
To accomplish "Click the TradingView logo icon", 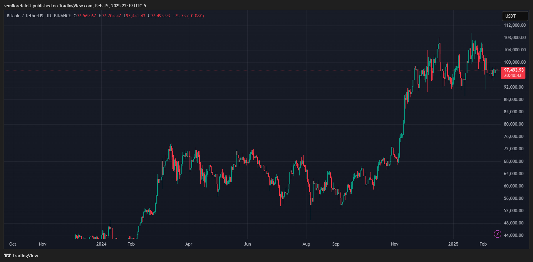I will pyautogui.click(x=7, y=256).
